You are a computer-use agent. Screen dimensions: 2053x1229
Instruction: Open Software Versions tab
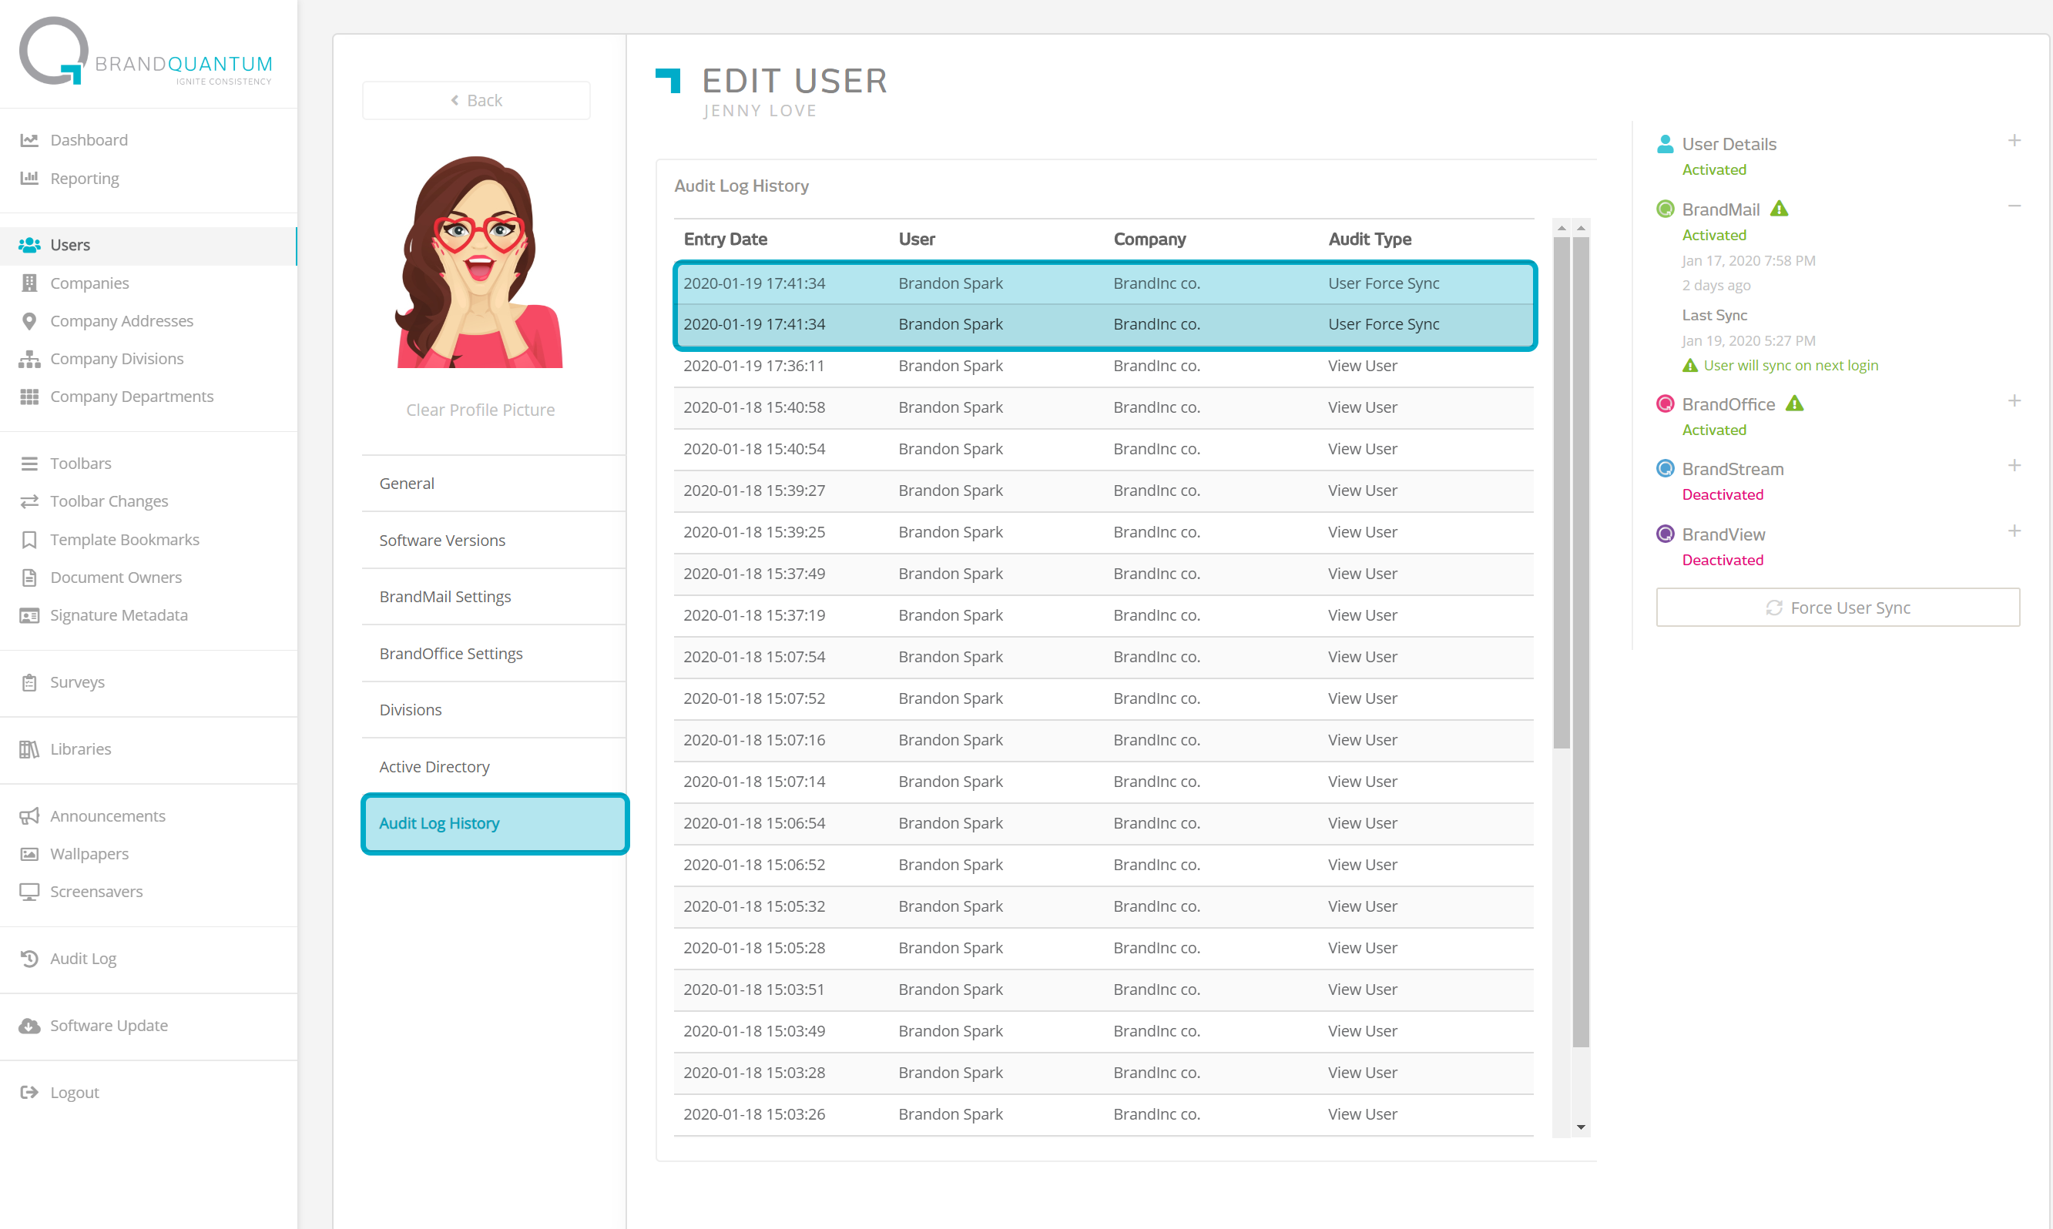pyautogui.click(x=441, y=541)
